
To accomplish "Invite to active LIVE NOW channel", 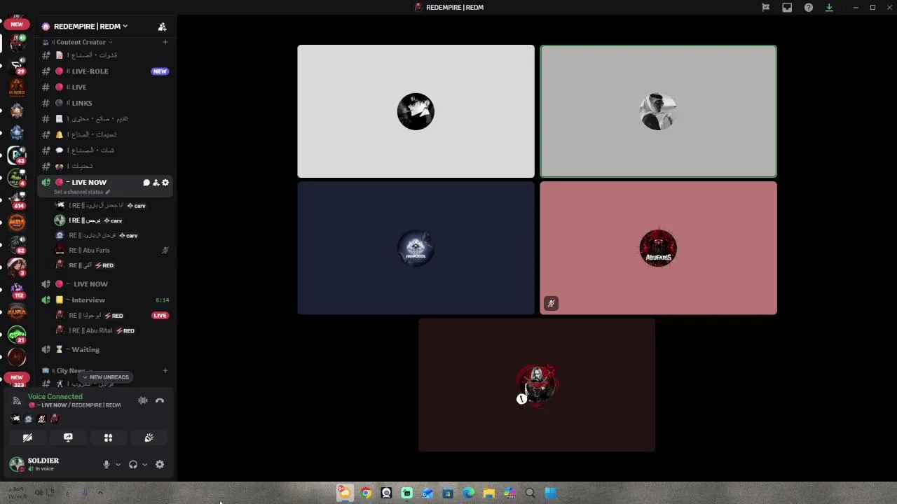I will [156, 183].
